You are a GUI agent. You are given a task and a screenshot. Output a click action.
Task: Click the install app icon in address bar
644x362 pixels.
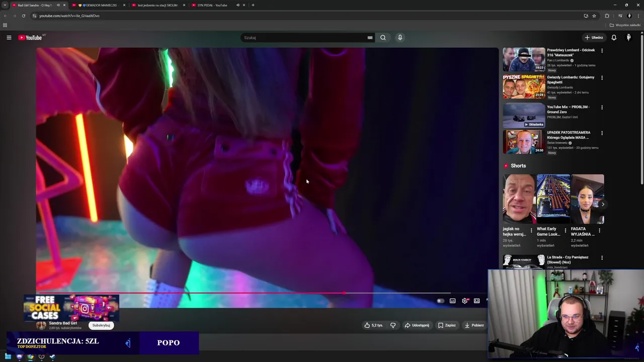(x=586, y=16)
